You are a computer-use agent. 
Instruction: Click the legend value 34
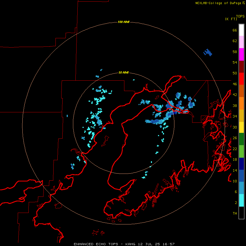[235, 116]
